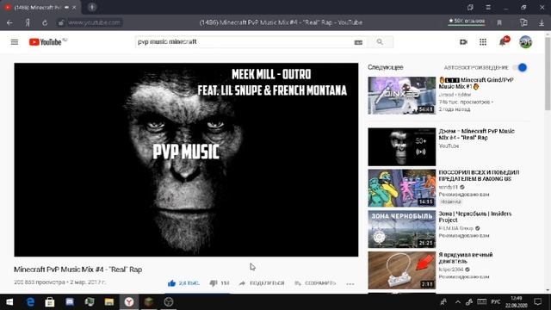Screen dimensions: 551x310
Task: Close the Minecraft PvP browser tab
Action: (x=74, y=8)
